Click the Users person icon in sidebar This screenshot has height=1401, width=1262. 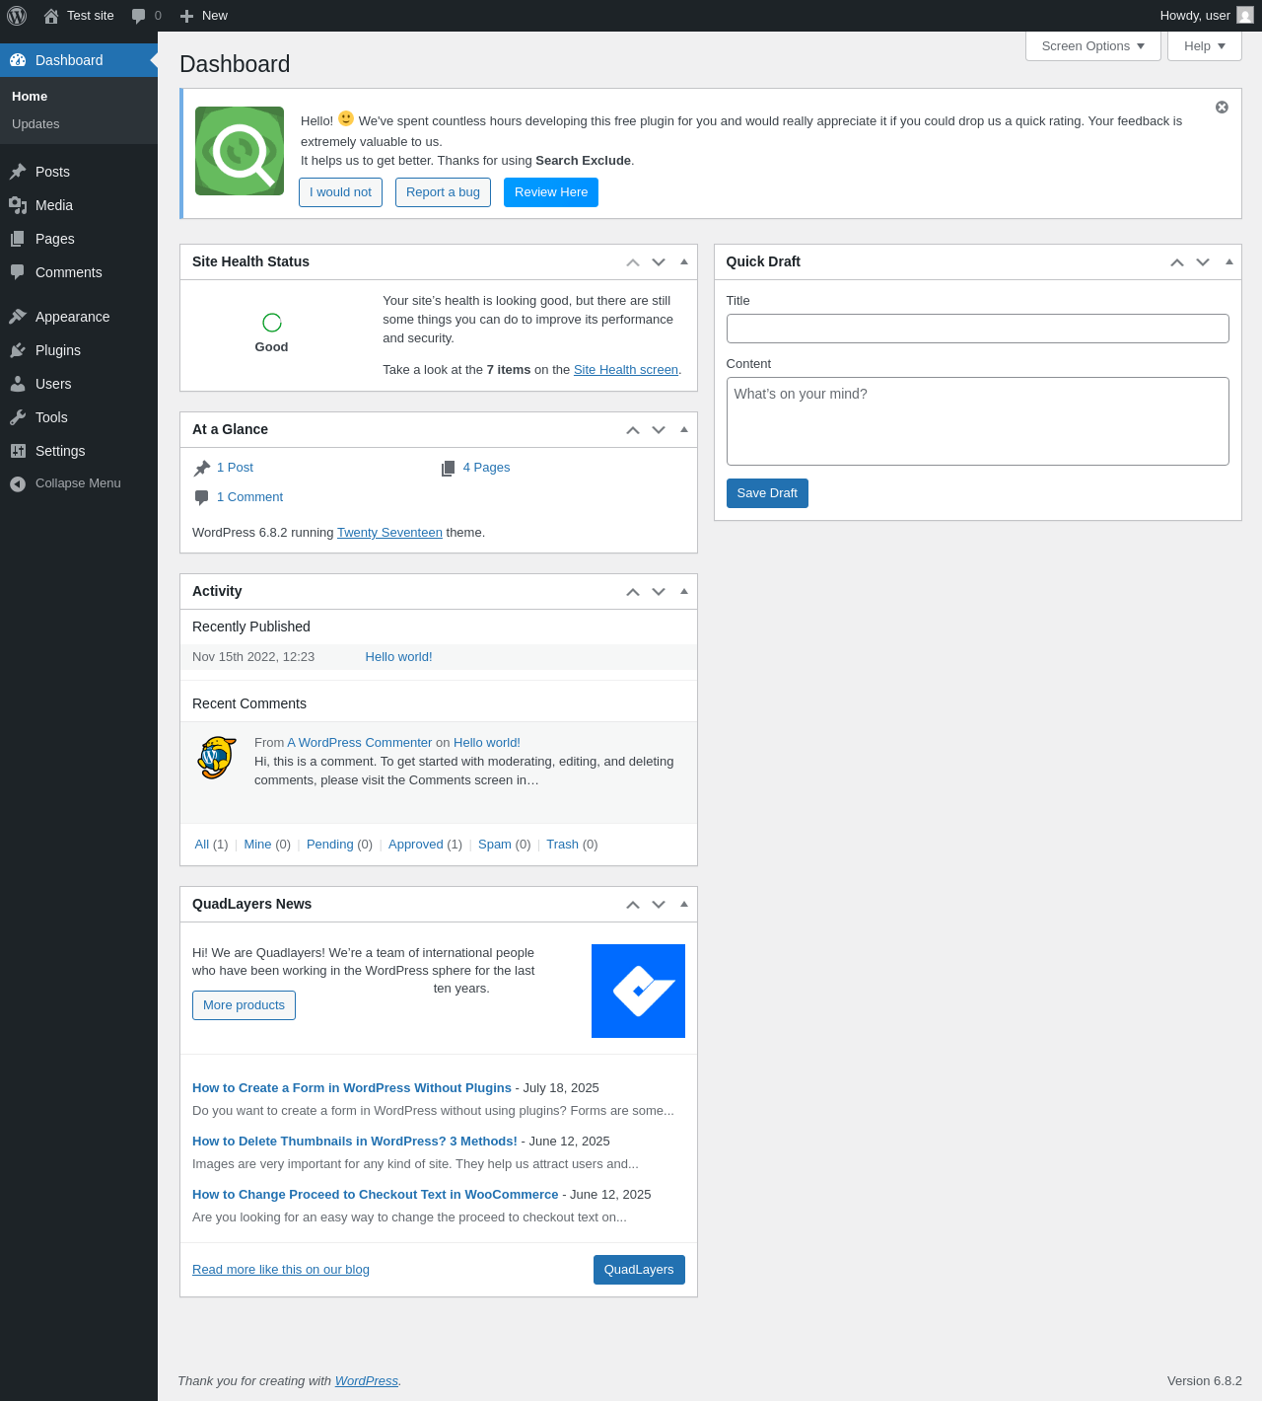18,384
